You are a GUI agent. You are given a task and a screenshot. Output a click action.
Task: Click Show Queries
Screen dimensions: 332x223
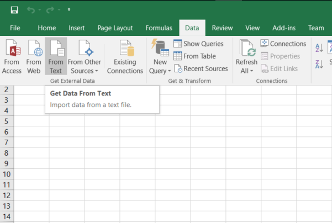[x=198, y=44]
